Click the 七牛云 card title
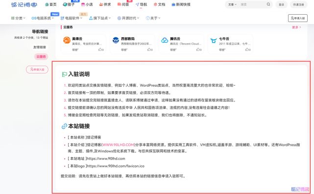 [224, 39]
